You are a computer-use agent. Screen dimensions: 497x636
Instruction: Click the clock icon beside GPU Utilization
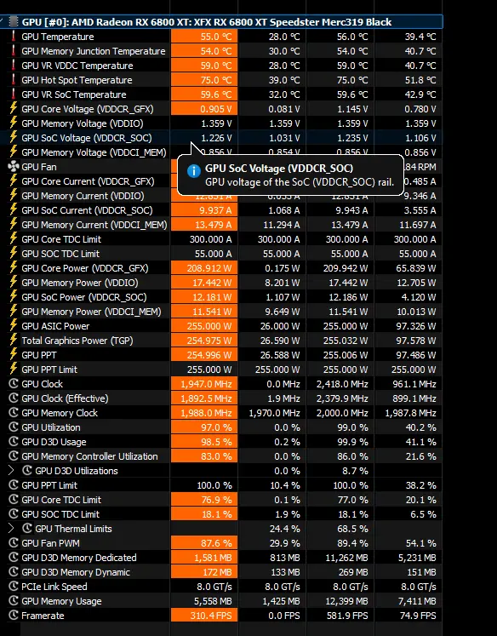pos(14,427)
